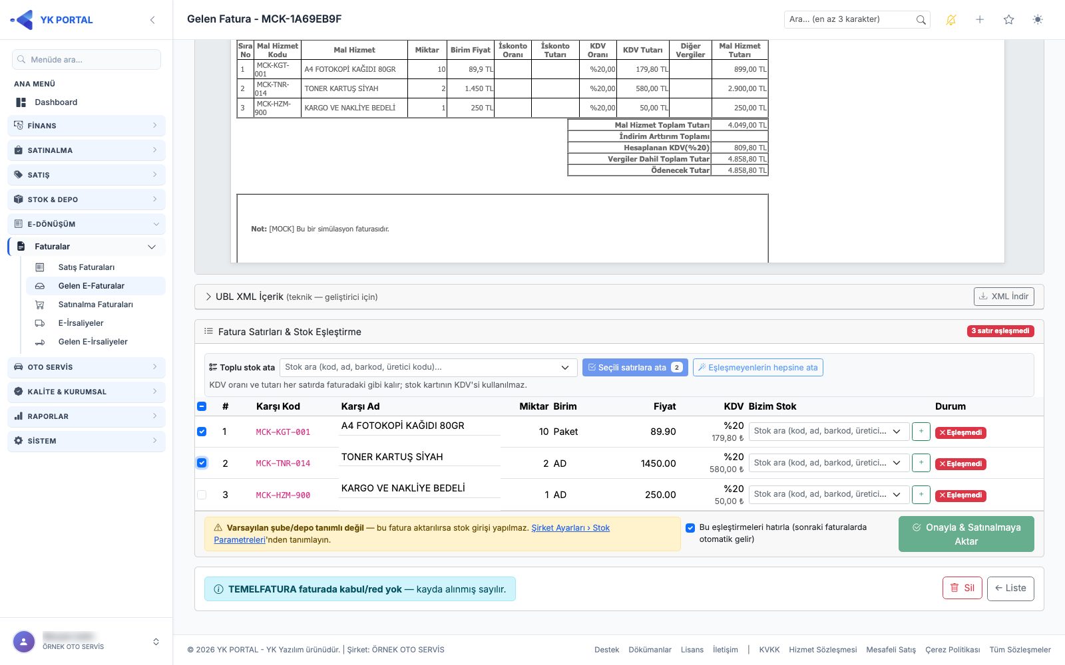Click the plus icon in the top bar
Screen dimensions: 1065x665
point(980,20)
